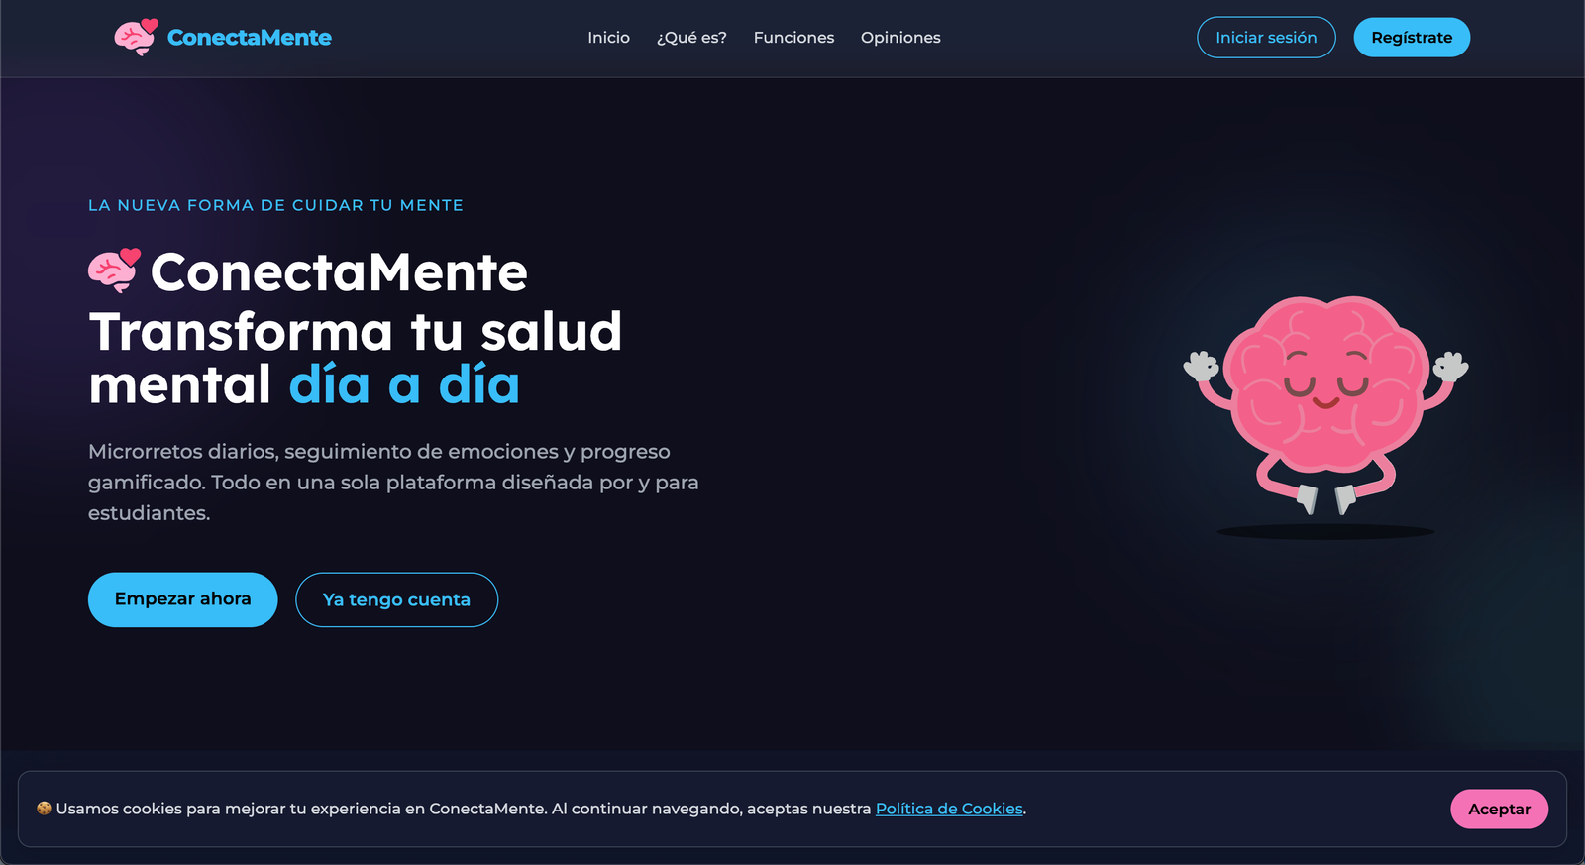This screenshot has width=1585, height=865.
Task: Click the brain logo icon in the navbar
Action: point(136,37)
